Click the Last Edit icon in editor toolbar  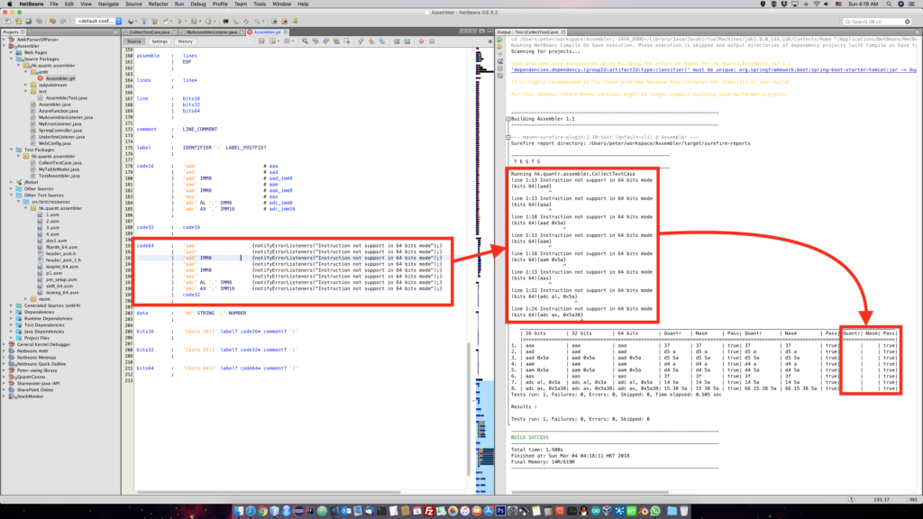point(261,41)
